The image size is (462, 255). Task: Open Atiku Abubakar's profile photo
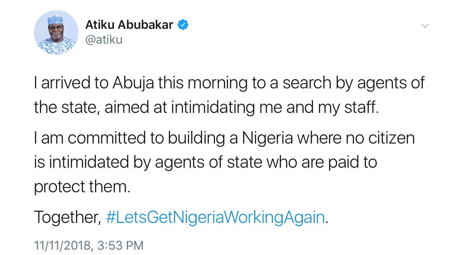pos(56,32)
